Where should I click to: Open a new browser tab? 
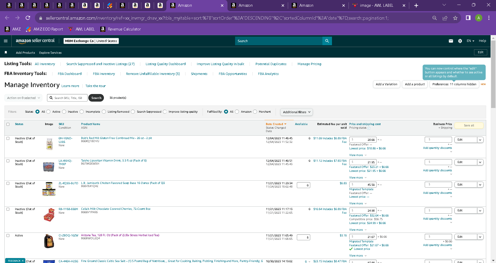(416, 5)
